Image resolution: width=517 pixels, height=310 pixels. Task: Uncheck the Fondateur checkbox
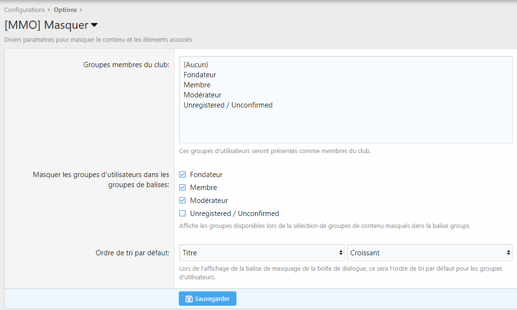click(x=183, y=175)
